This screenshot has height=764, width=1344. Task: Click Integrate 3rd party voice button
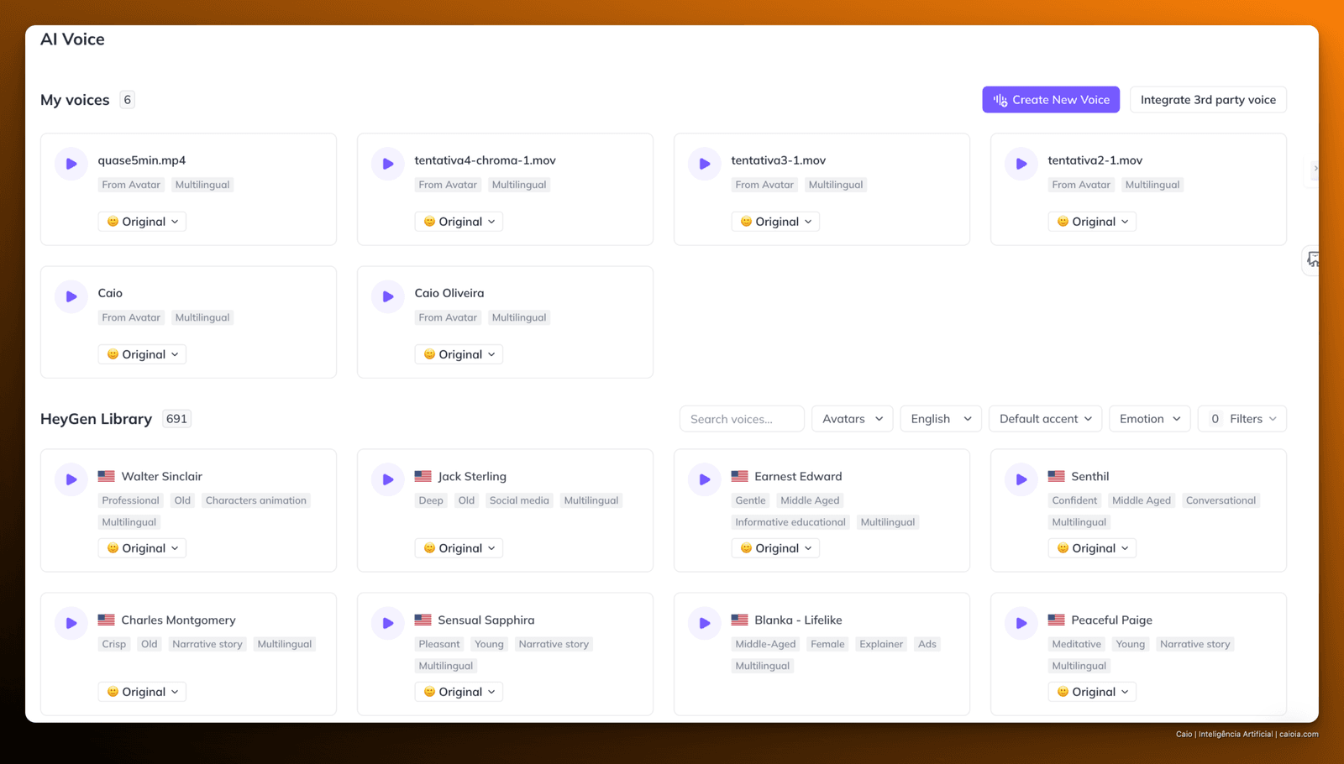[x=1208, y=99]
